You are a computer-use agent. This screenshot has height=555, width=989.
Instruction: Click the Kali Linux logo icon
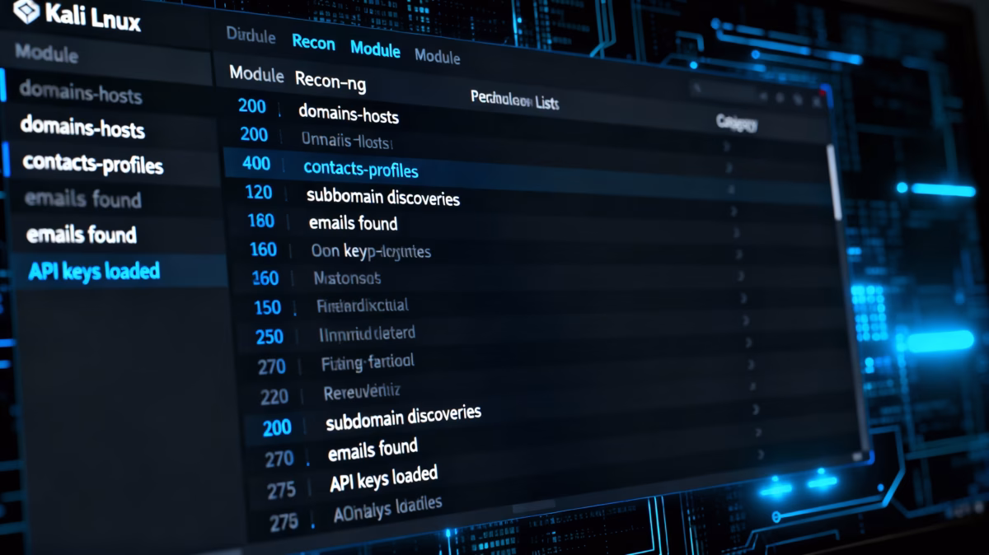pyautogui.click(x=27, y=11)
